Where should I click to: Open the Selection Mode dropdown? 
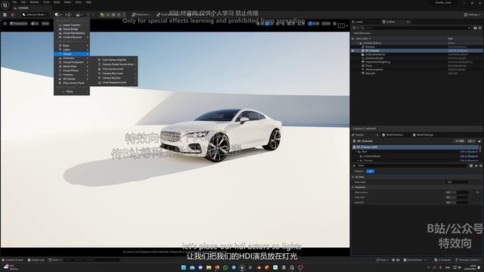click(x=35, y=14)
